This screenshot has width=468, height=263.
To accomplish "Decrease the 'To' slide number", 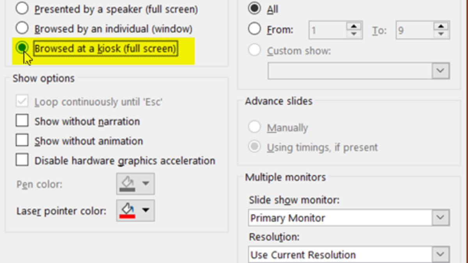I will [x=441, y=34].
